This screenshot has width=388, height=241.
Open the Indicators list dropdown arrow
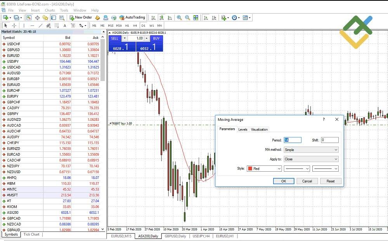pos(228,17)
